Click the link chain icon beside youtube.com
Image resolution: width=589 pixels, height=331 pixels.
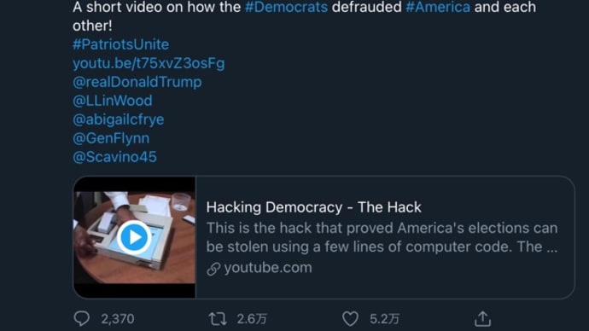point(213,269)
